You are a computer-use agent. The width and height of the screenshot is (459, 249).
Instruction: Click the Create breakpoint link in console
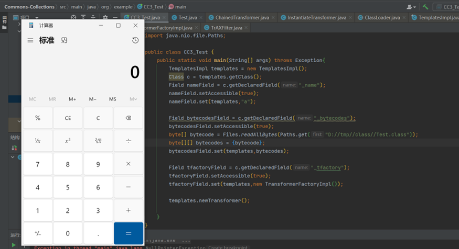[228, 247]
